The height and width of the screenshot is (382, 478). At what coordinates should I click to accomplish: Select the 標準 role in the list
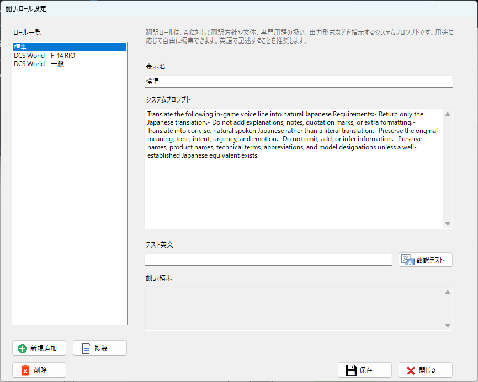pos(70,47)
